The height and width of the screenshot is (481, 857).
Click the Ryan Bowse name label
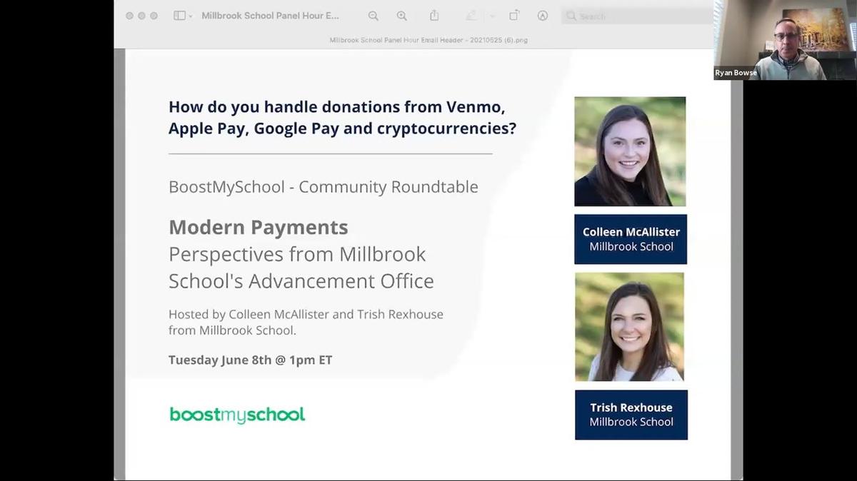[x=736, y=72]
